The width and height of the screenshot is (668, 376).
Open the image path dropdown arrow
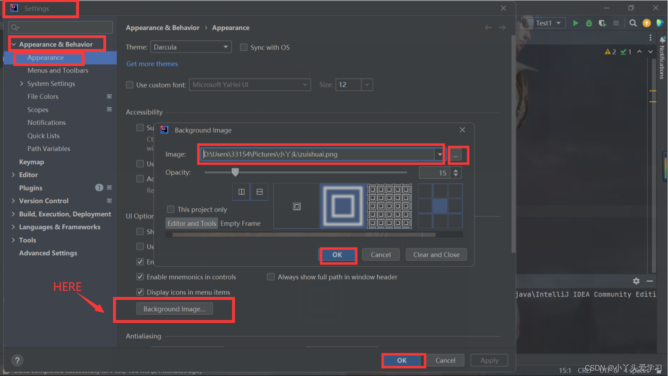coord(439,154)
